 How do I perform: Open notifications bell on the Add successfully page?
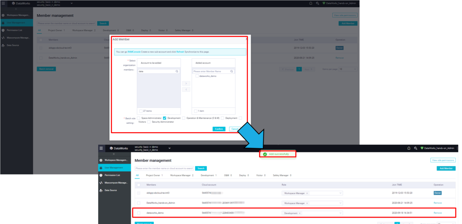[x=409, y=148]
